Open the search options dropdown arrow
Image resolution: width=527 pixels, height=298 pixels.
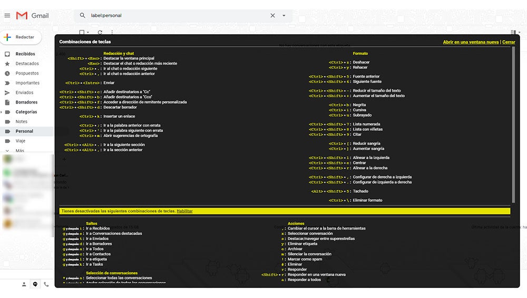click(x=284, y=15)
